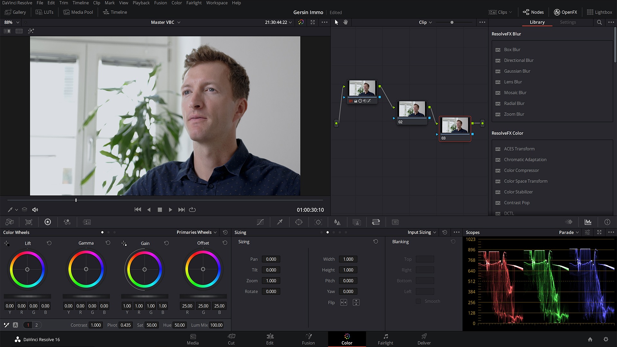Open the Primaries Wheels dropdown
The width and height of the screenshot is (617, 347).
(196, 232)
